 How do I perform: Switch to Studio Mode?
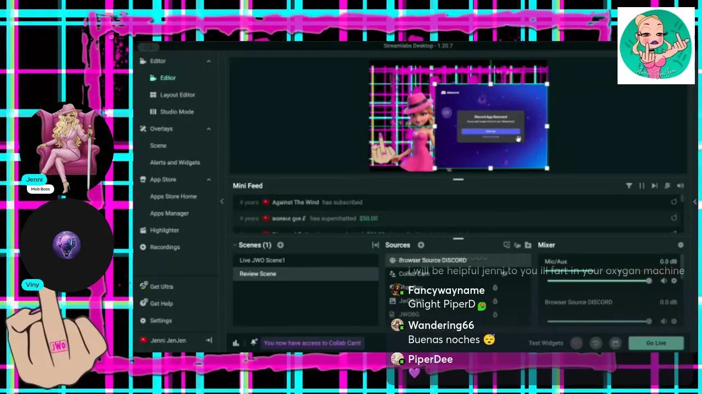177,112
